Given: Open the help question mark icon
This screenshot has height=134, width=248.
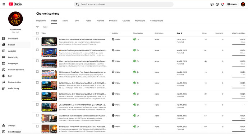Looking at the screenshot, I should coord(217,4).
